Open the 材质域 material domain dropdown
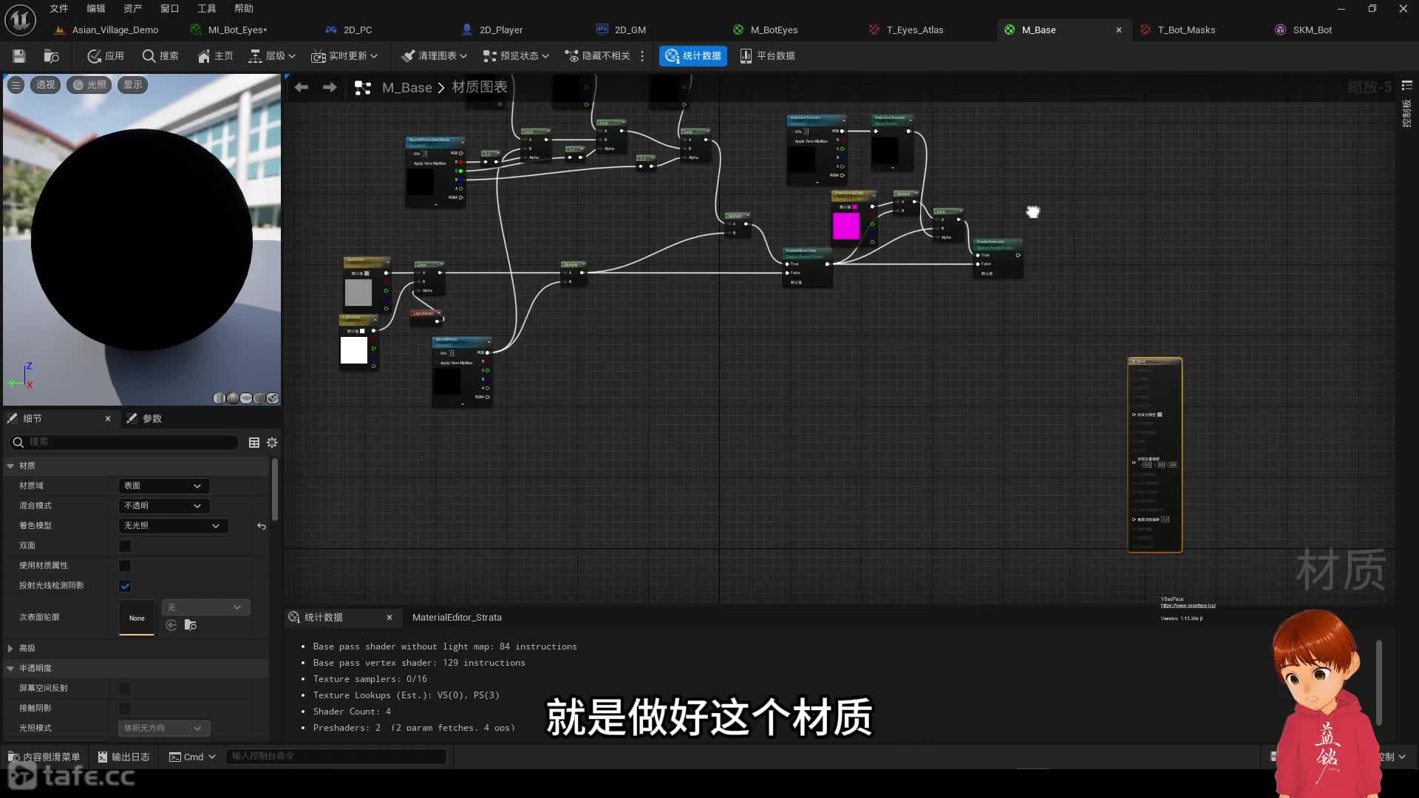 (x=163, y=486)
